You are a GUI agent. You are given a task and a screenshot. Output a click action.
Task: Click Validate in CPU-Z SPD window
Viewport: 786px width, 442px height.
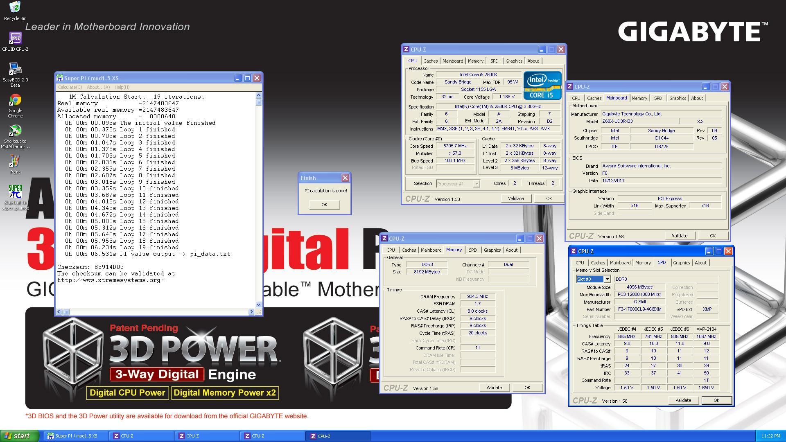(683, 400)
